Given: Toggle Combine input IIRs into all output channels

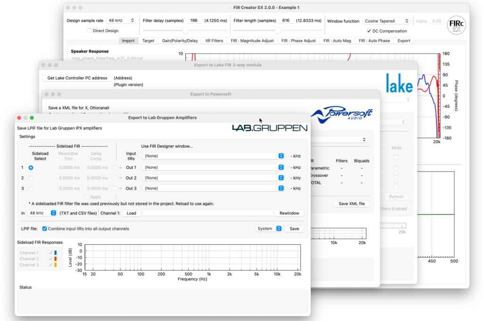Looking at the screenshot, I should [44, 228].
